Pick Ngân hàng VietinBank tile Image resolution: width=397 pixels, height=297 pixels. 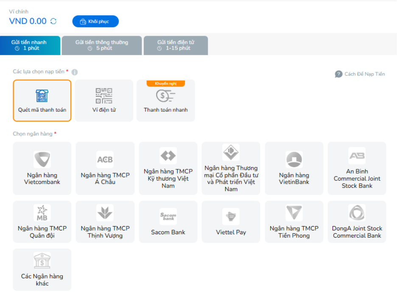point(294,168)
